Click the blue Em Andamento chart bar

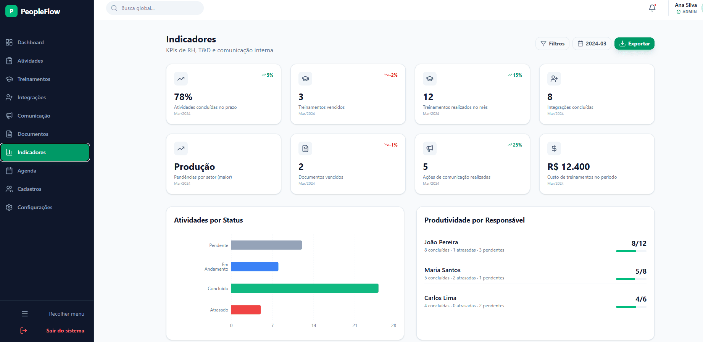[255, 266]
